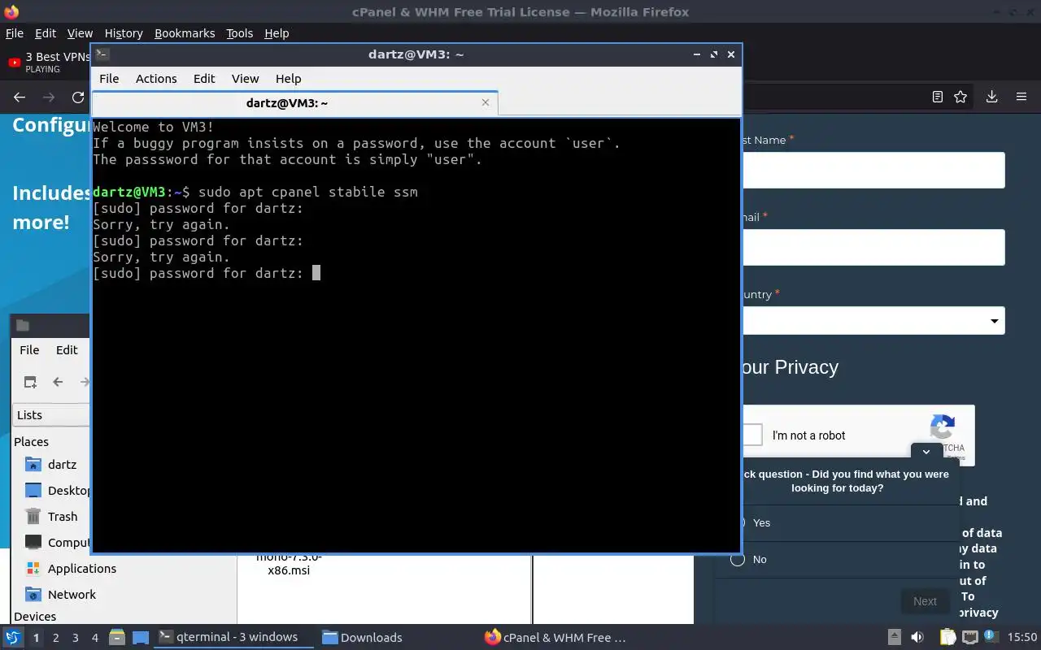Open Network in the Places sidebar
1041x650 pixels.
click(62, 595)
